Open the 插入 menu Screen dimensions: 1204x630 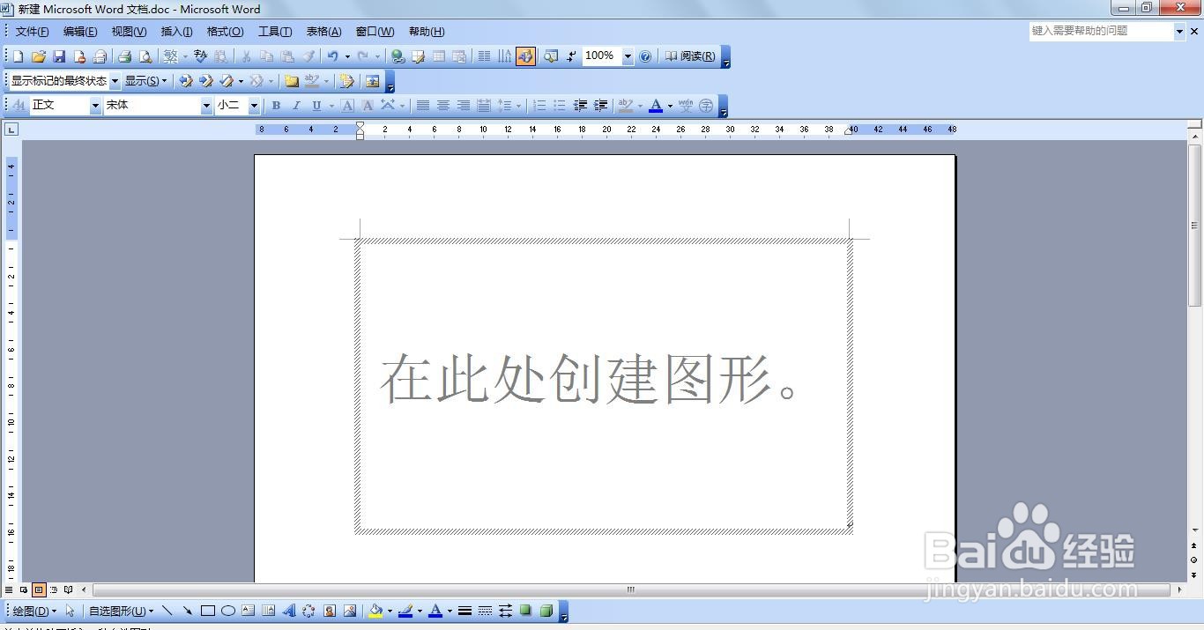[175, 31]
